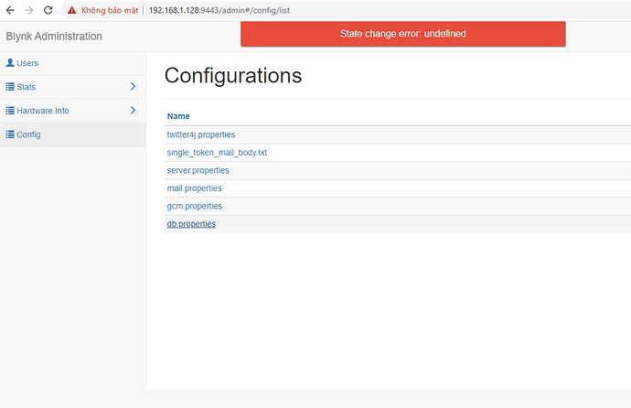Expand the Stats submenu chevron
The width and height of the screenshot is (631, 408).
134,87
